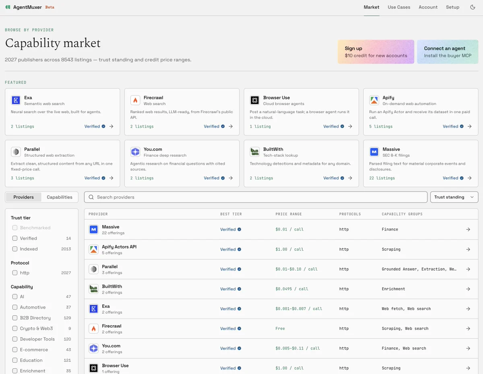Open the Trust standing sort dropdown
The image size is (483, 374).
pos(454,197)
